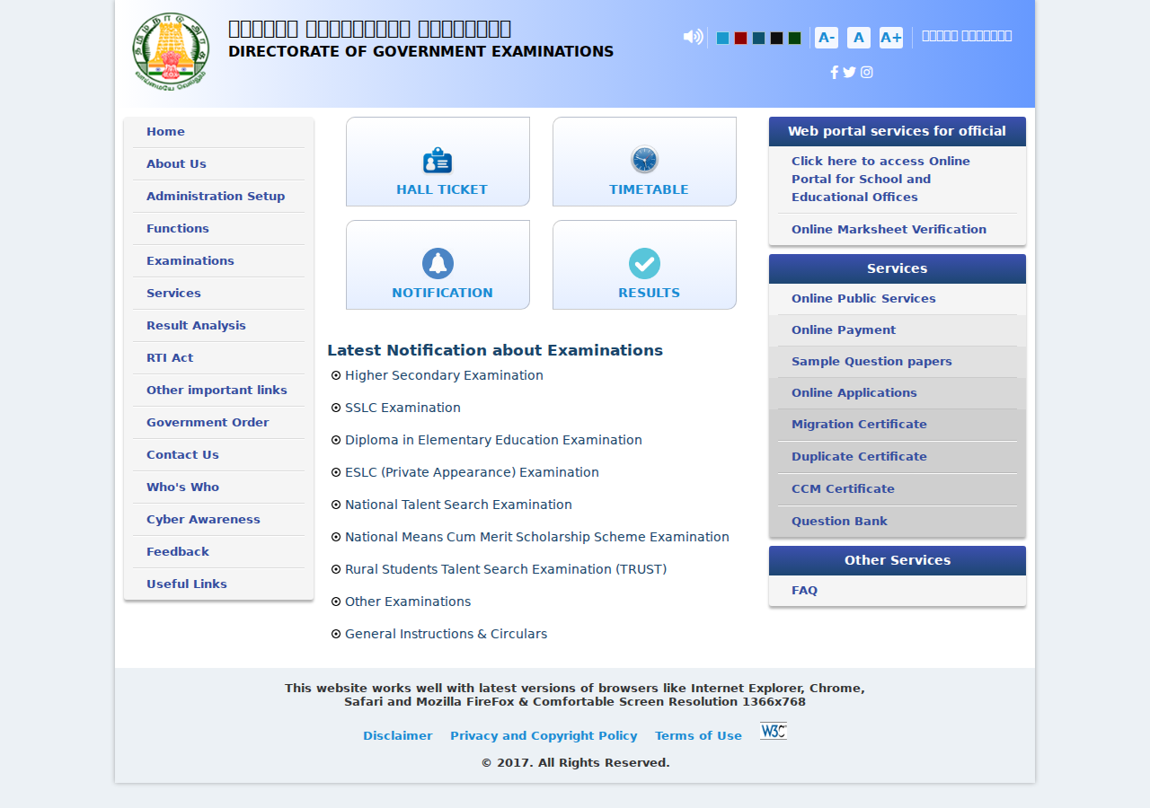Click the Timetable clock icon
Viewport: 1150px width, 808px height.
[644, 160]
